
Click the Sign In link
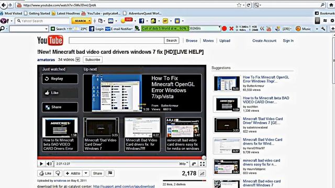(x=288, y=41)
